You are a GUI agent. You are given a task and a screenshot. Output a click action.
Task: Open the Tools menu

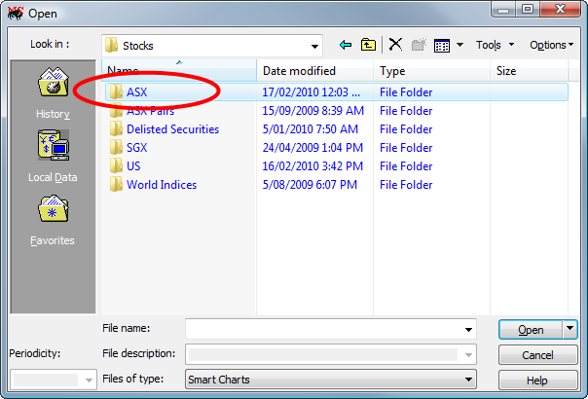495,45
